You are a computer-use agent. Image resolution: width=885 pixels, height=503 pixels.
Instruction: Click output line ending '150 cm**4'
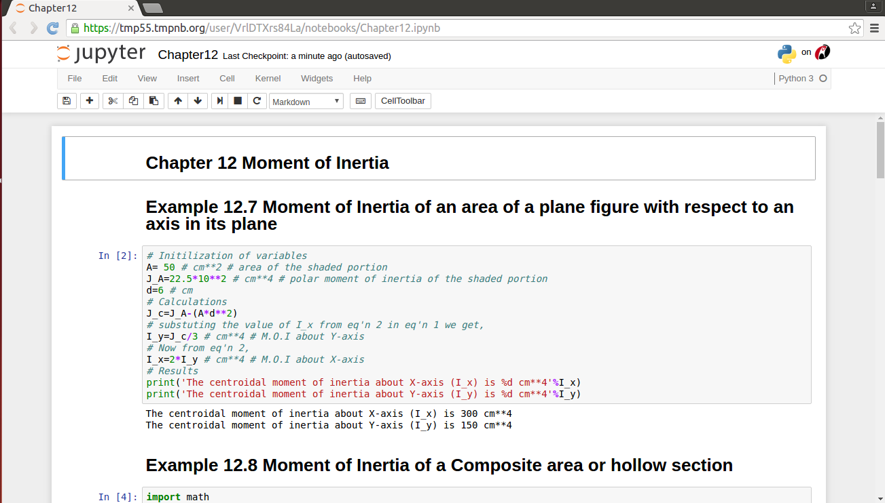329,425
